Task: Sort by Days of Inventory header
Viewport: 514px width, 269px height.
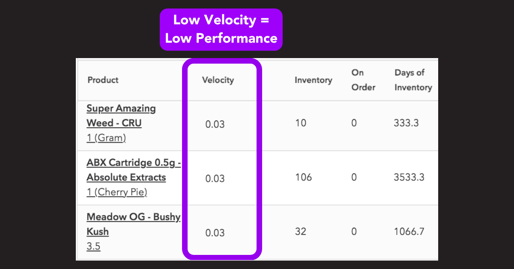Action: point(413,80)
